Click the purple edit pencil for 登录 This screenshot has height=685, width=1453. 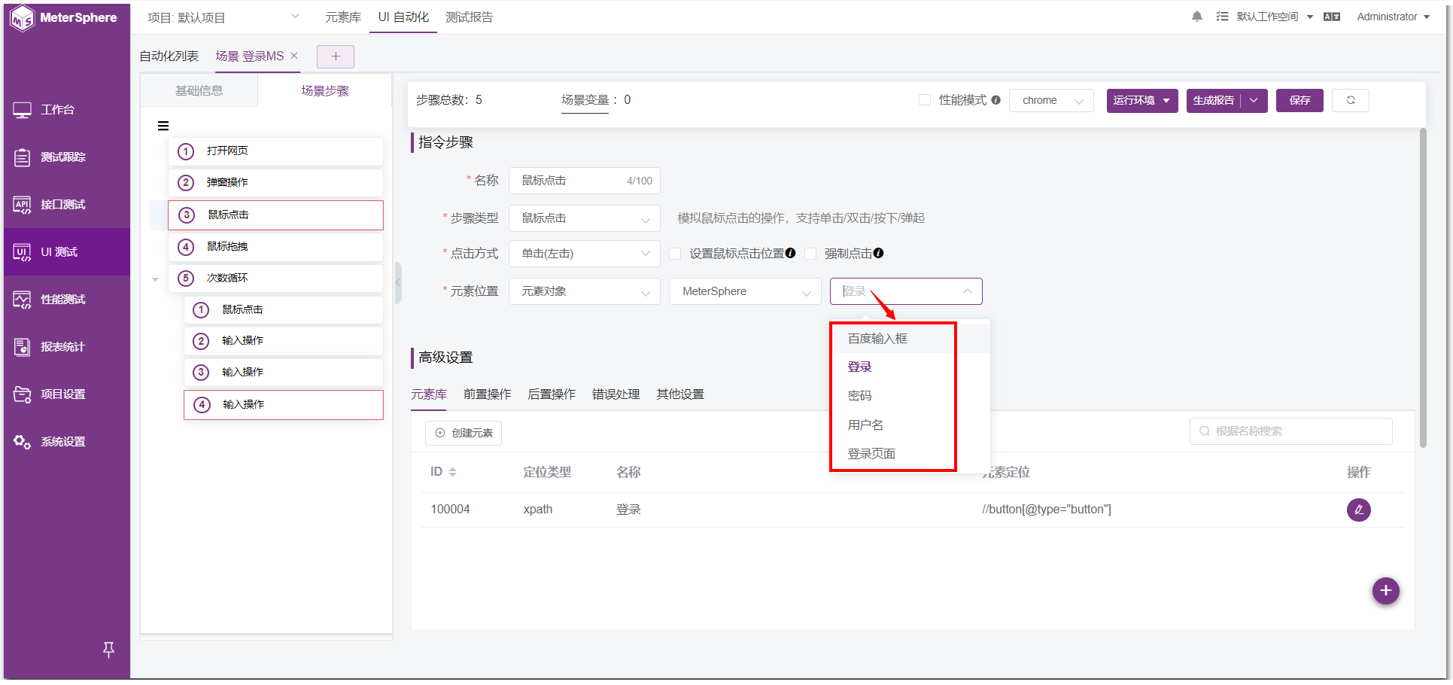click(1358, 510)
